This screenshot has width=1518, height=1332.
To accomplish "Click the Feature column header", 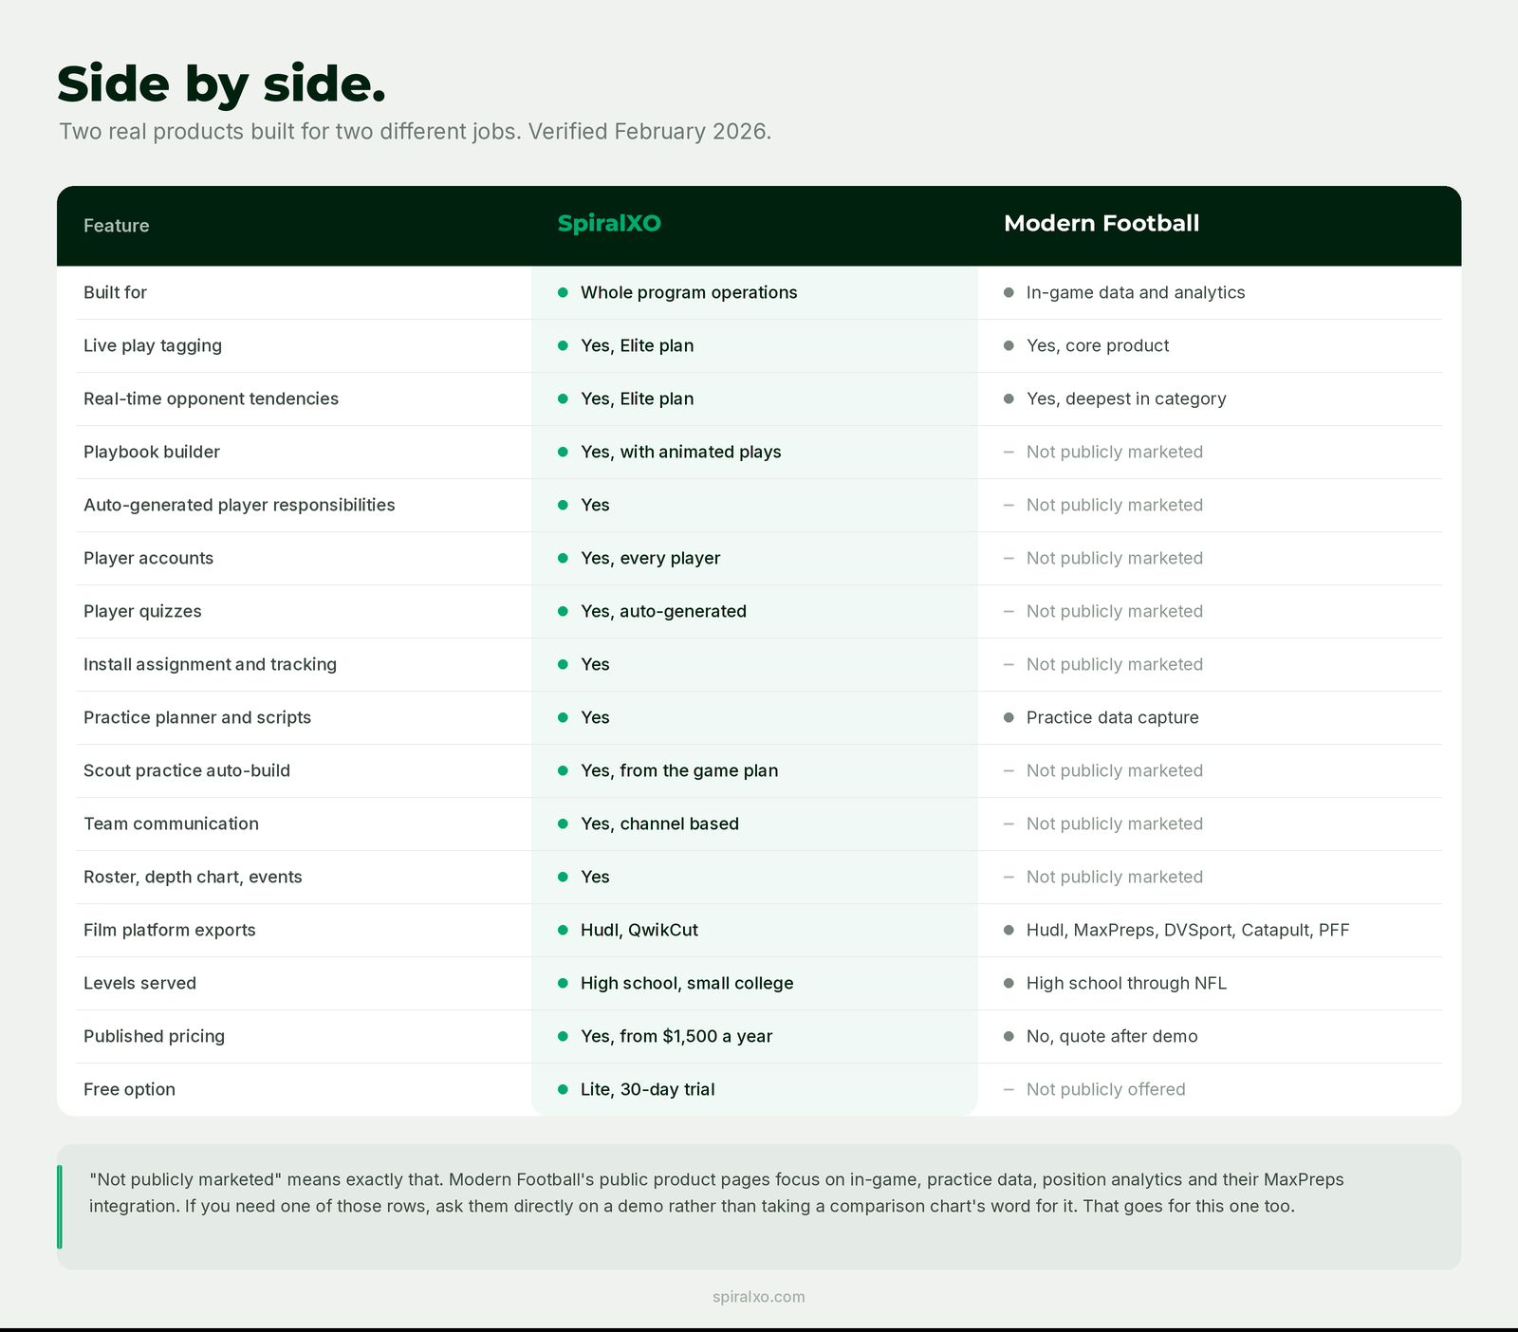I will [x=116, y=226].
